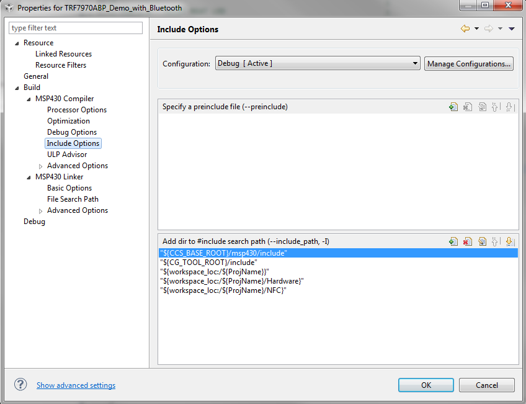
Task: Select the "${CCS_BASE_ROOT}/msp430/include" entry
Action: tap(338, 253)
